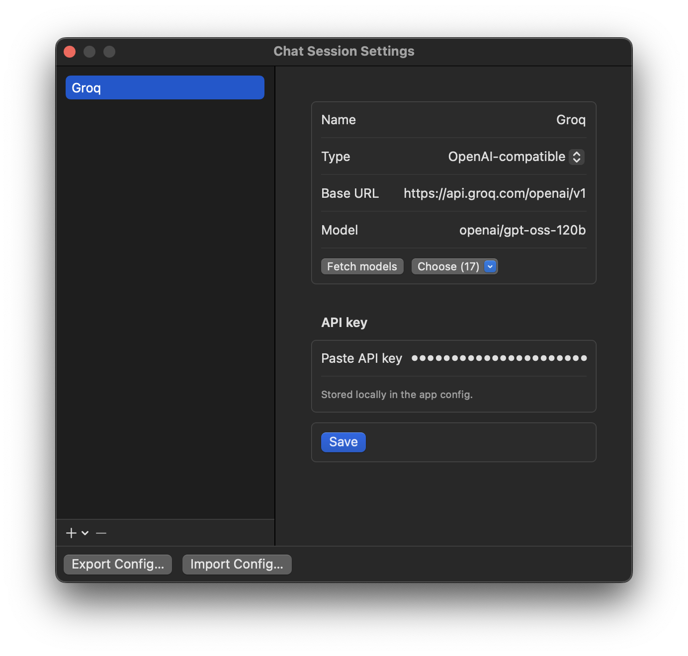
Task: Edit the Base URL field
Action: pos(495,193)
